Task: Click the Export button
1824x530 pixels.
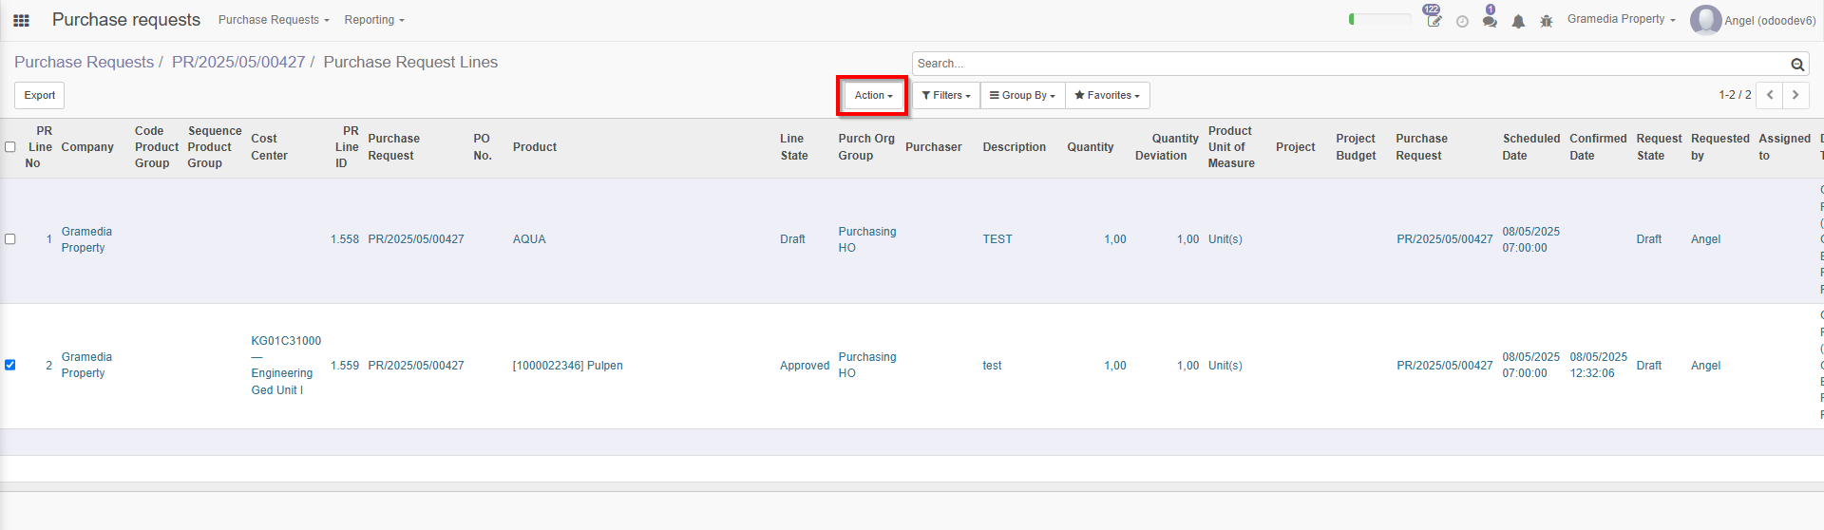Action: [39, 95]
